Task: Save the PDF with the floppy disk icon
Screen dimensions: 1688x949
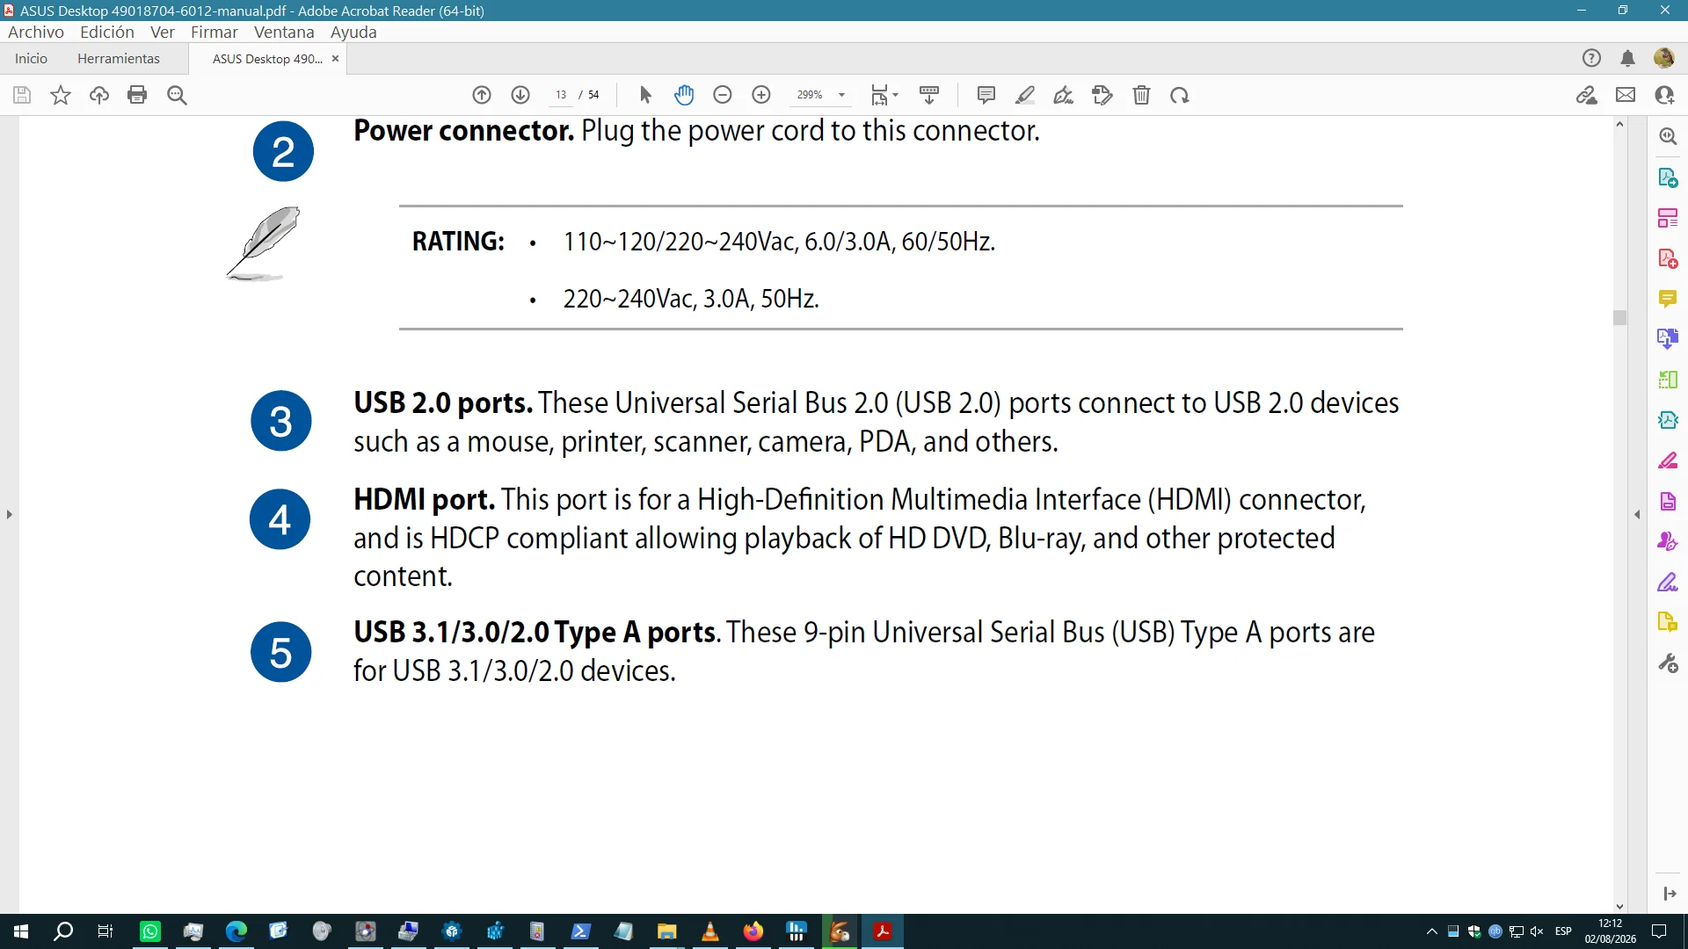Action: pyautogui.click(x=22, y=95)
